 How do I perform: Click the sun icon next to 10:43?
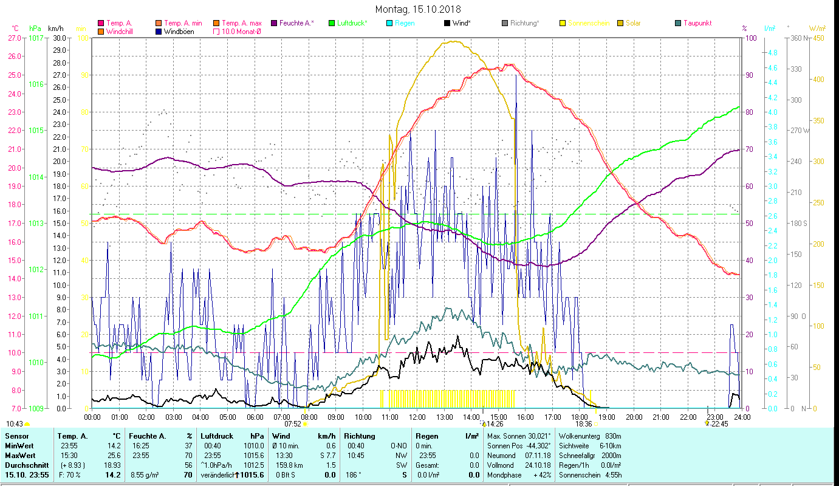(27, 424)
